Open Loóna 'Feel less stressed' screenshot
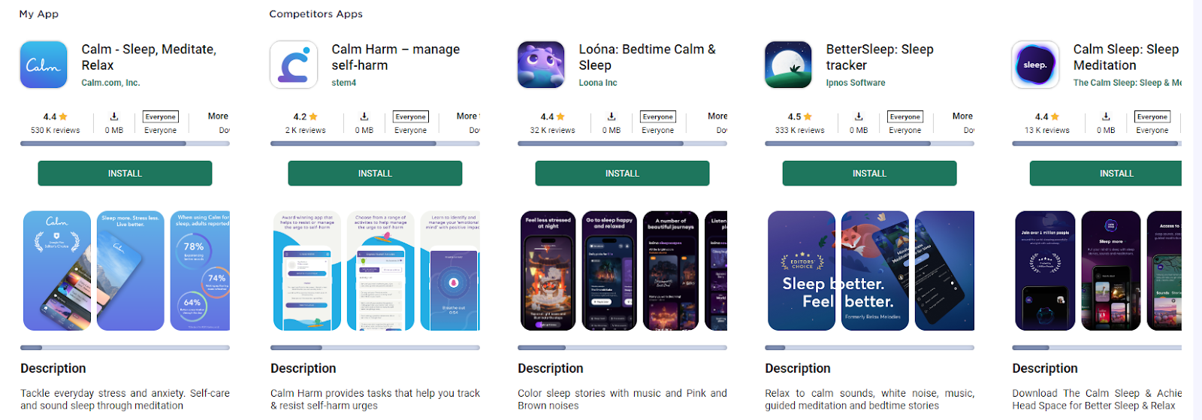 pos(548,270)
